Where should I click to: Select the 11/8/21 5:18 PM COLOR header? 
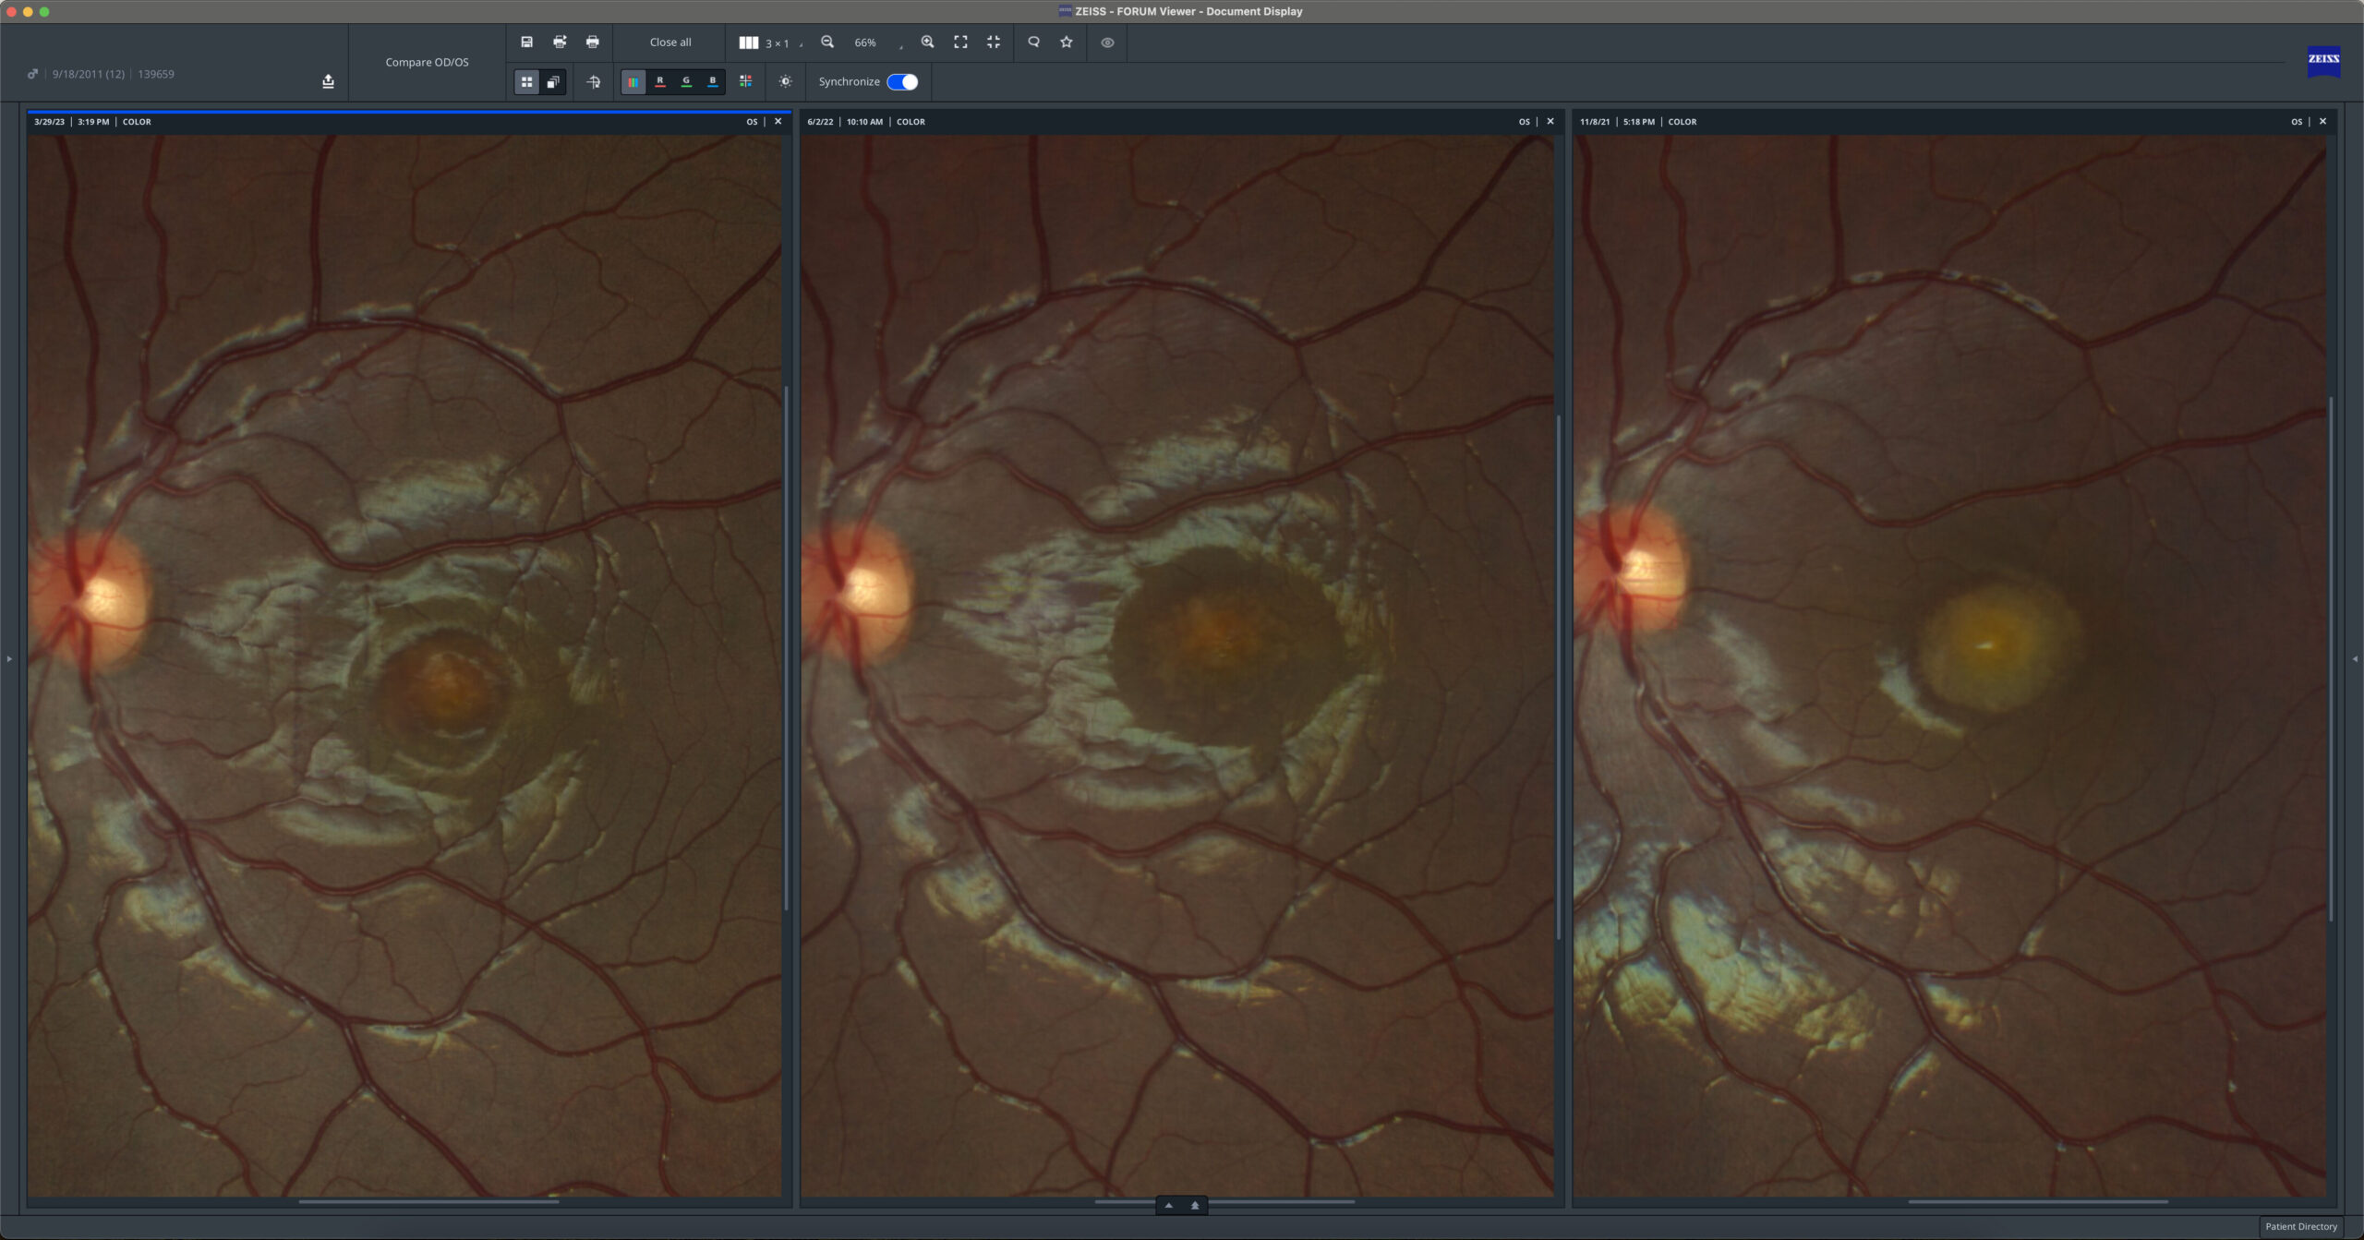(1638, 122)
